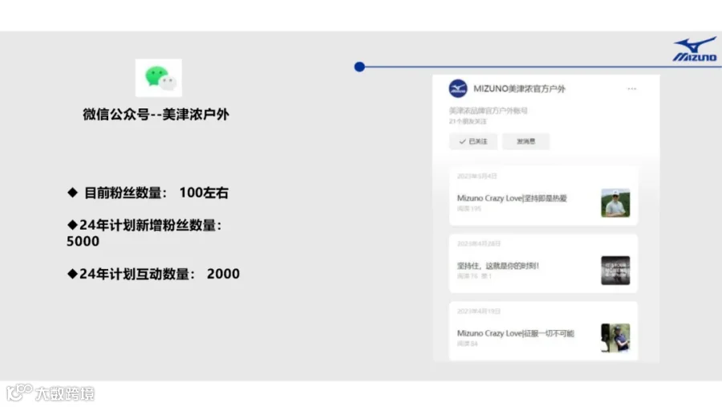Click the 发消息 send message button
The image size is (722, 407).
pyautogui.click(x=525, y=141)
